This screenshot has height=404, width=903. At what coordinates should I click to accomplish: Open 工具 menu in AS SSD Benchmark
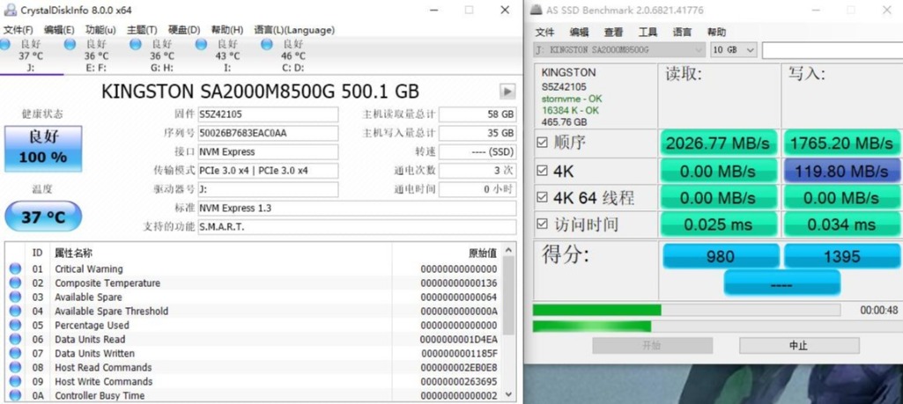pos(648,33)
